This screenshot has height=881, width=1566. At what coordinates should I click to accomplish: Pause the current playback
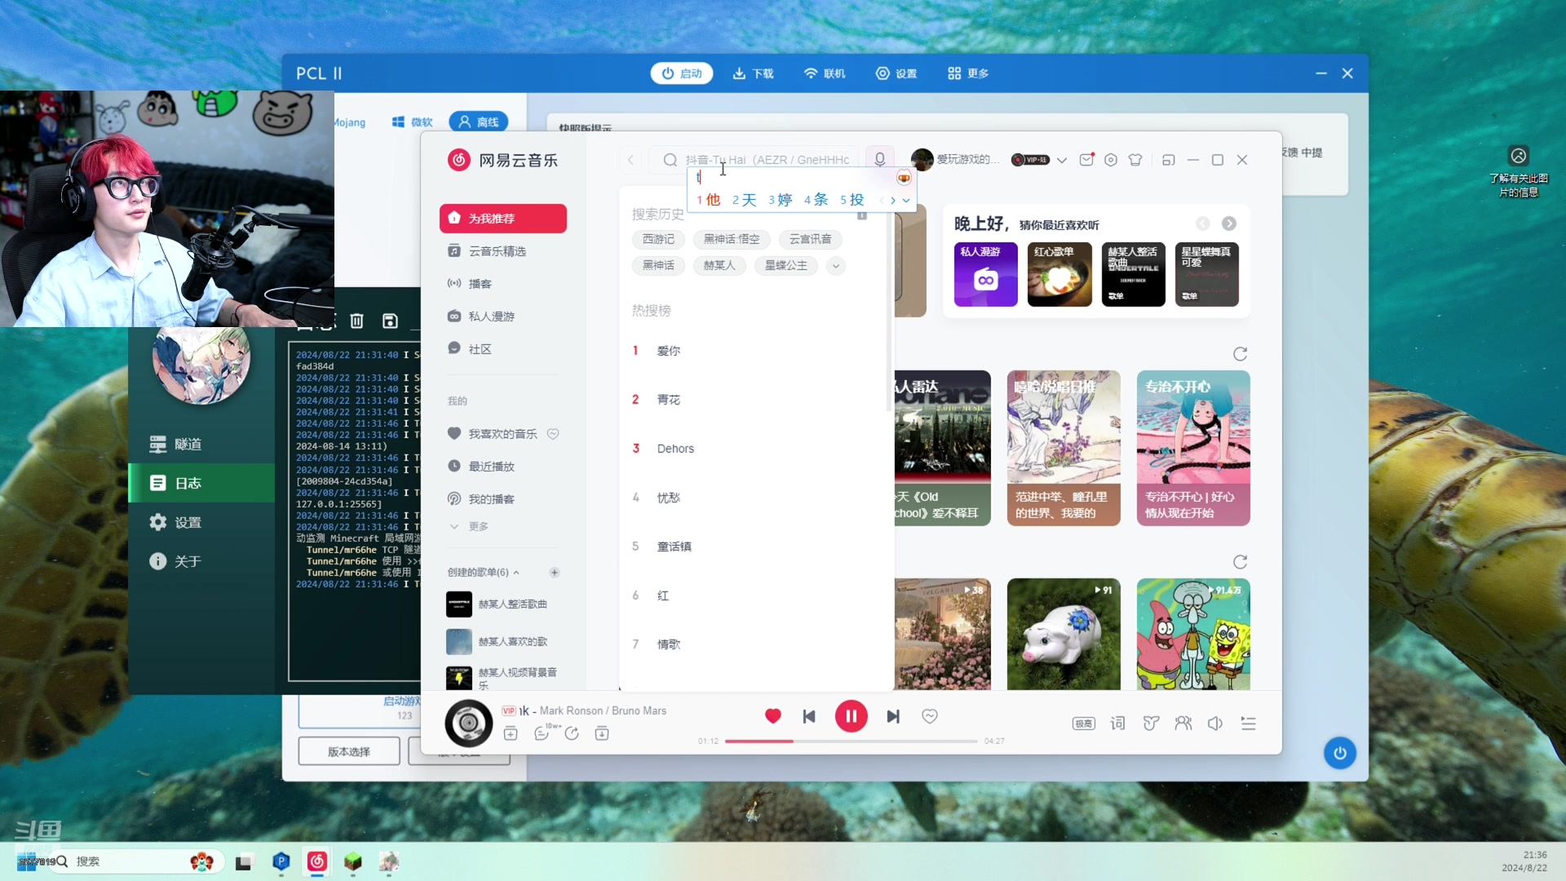851,716
